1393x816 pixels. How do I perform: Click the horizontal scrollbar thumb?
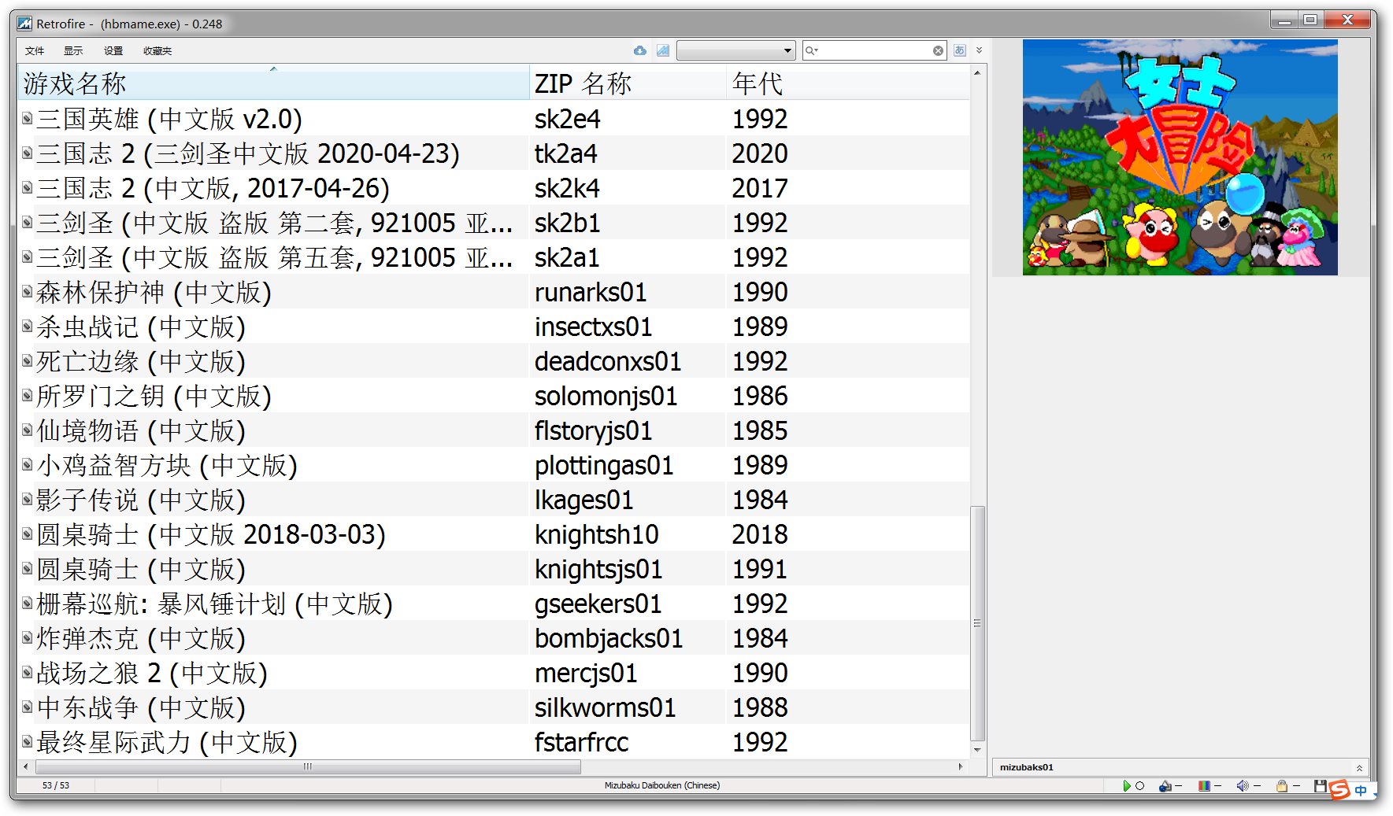(308, 766)
